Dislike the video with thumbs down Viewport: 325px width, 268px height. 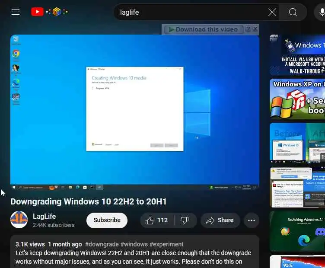pos(185,220)
